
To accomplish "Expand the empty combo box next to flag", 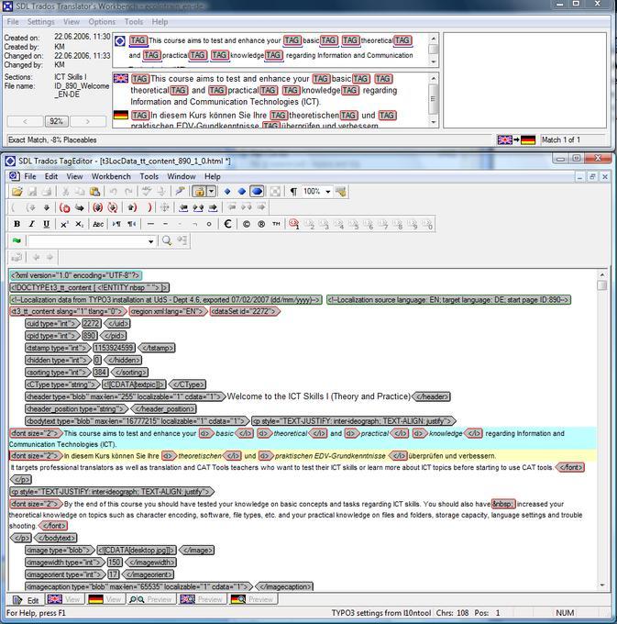I will (x=150, y=241).
